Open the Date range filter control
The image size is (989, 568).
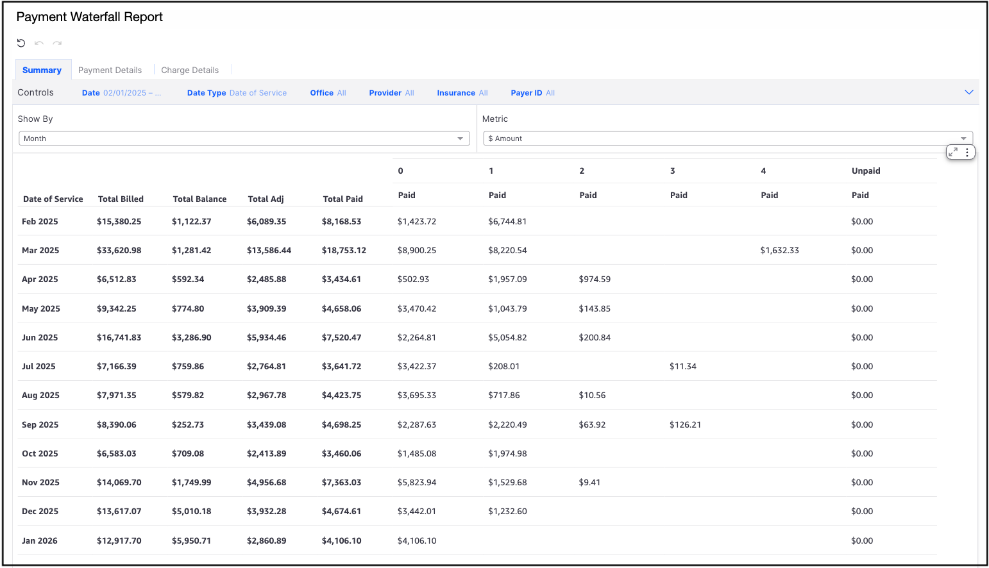click(121, 93)
